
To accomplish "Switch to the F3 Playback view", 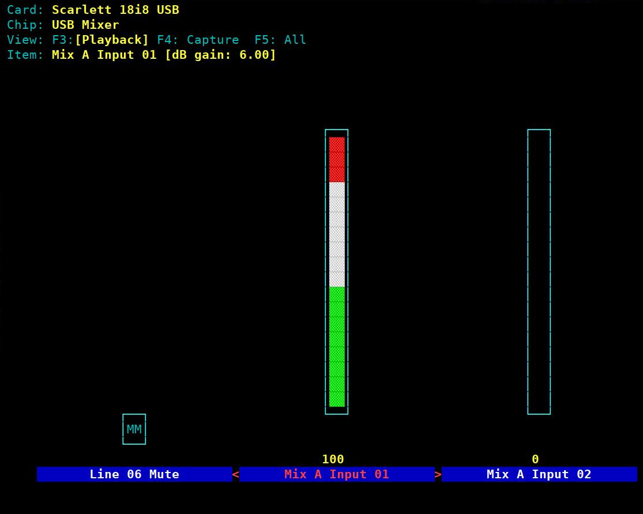I will tap(100, 40).
